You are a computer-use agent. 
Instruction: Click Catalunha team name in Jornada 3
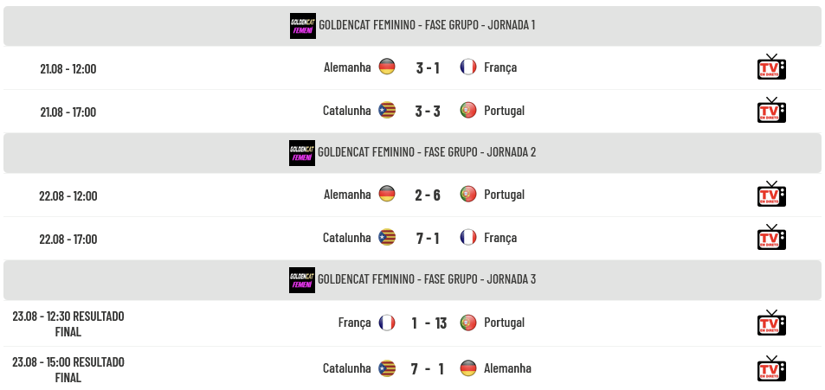(347, 368)
